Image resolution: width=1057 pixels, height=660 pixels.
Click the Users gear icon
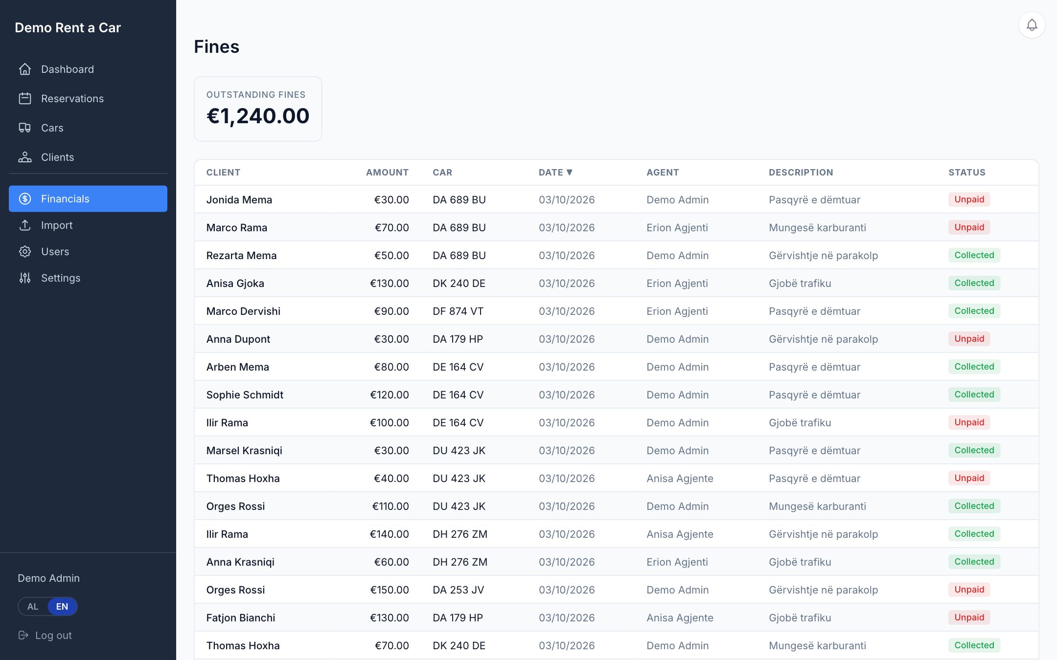(25, 252)
